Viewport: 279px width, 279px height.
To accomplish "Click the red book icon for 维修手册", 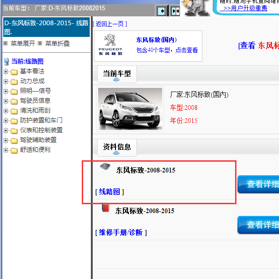I will tap(105, 207).
